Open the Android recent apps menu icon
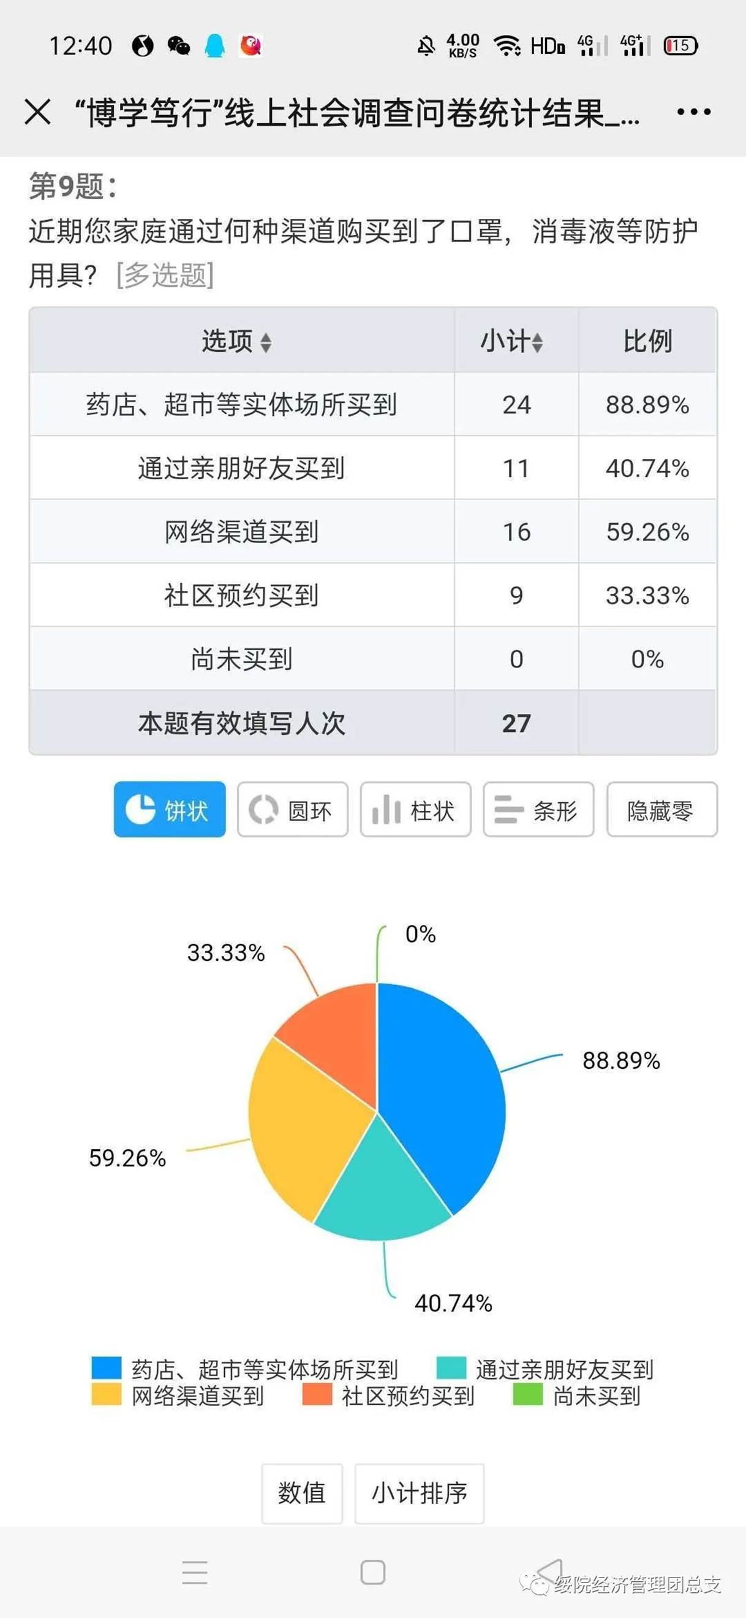746x1618 pixels. 195,1572
